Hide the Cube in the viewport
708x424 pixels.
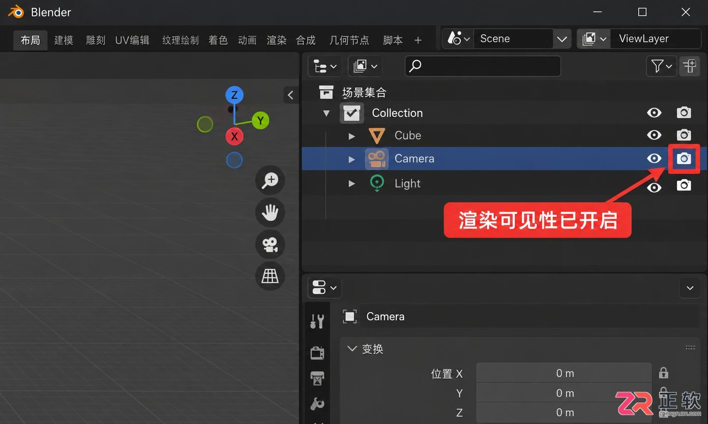(x=654, y=135)
